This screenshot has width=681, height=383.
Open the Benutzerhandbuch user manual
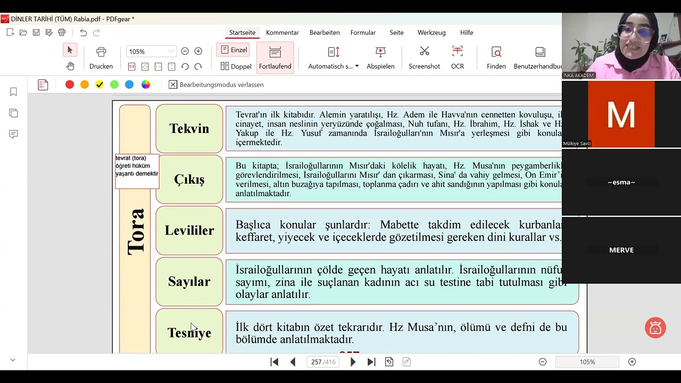tap(538, 57)
